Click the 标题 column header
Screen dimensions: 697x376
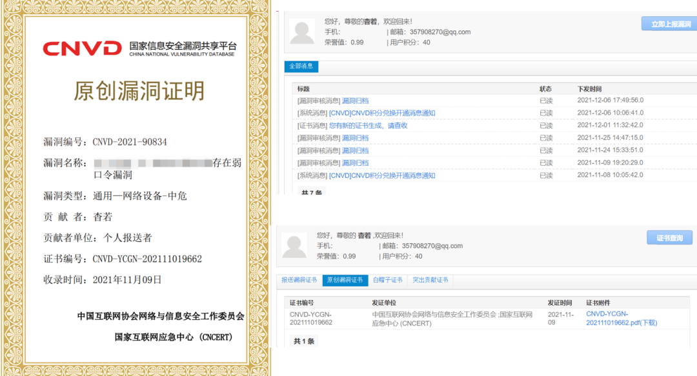[303, 89]
